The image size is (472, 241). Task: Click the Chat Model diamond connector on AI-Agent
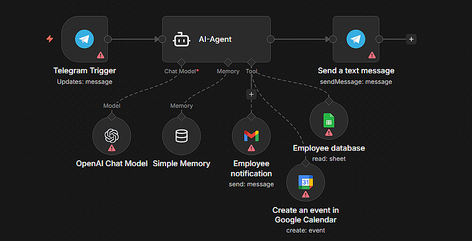click(x=181, y=63)
